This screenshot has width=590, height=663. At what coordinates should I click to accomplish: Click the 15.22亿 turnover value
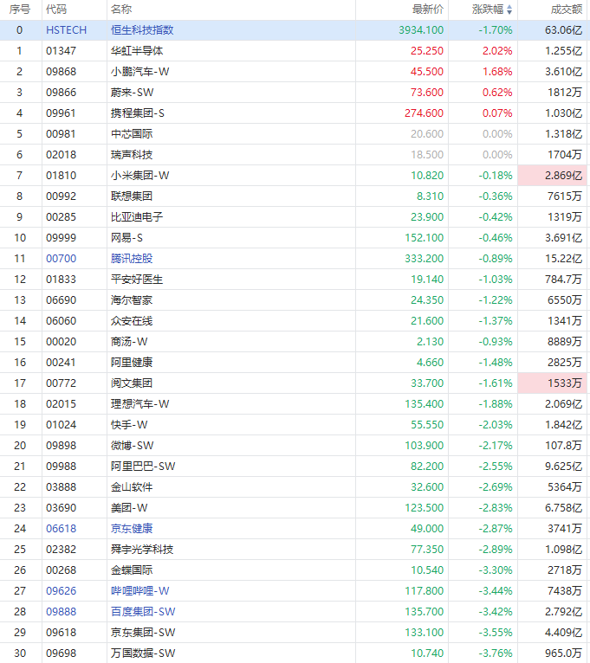[x=564, y=258]
